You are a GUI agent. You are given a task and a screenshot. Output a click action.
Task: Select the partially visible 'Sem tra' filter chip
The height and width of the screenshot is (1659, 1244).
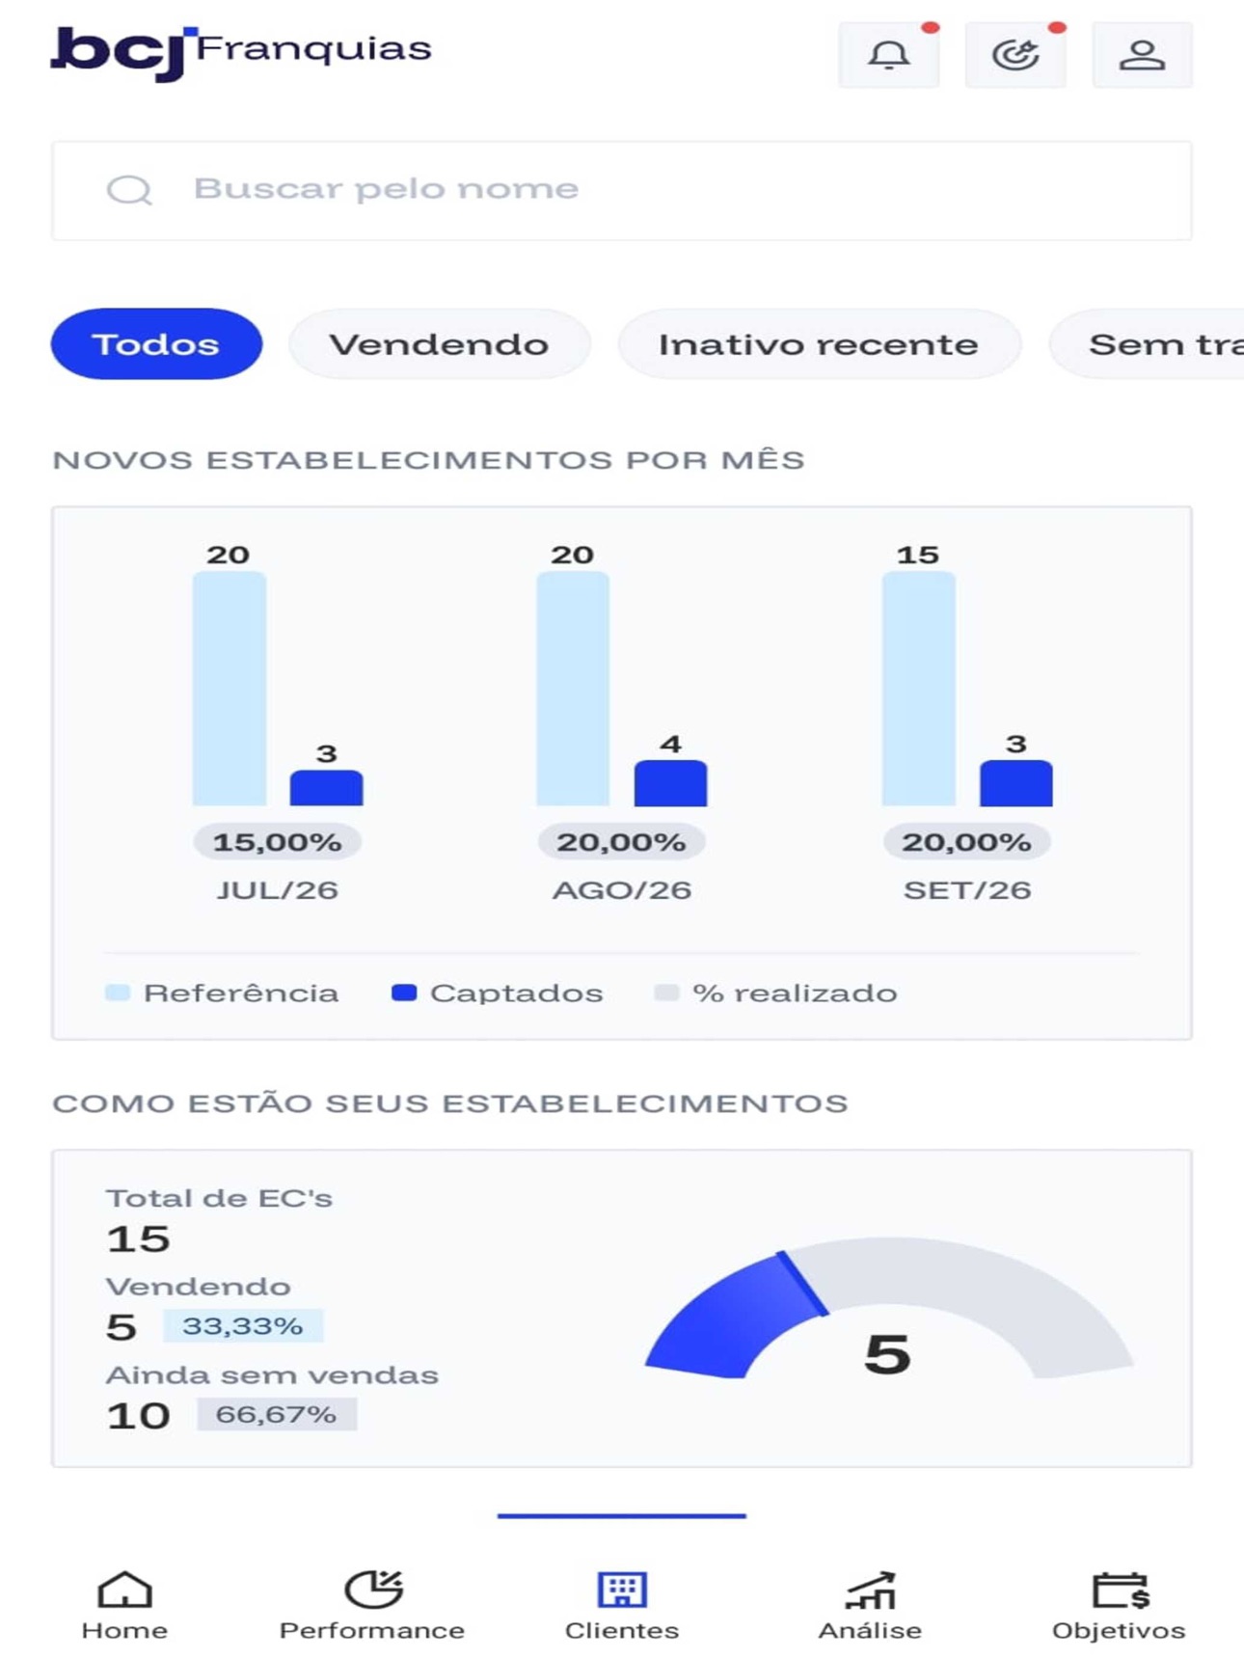pyautogui.click(x=1148, y=343)
